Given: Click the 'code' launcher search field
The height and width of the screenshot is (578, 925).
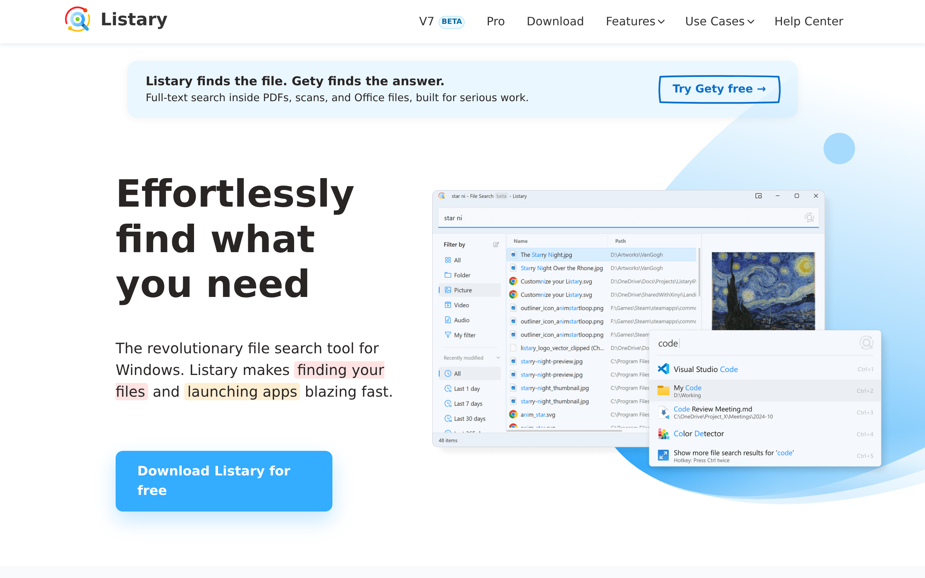Looking at the screenshot, I should (x=757, y=343).
